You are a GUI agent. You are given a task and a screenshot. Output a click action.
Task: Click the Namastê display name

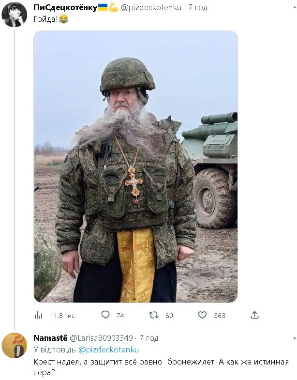pos(50,337)
